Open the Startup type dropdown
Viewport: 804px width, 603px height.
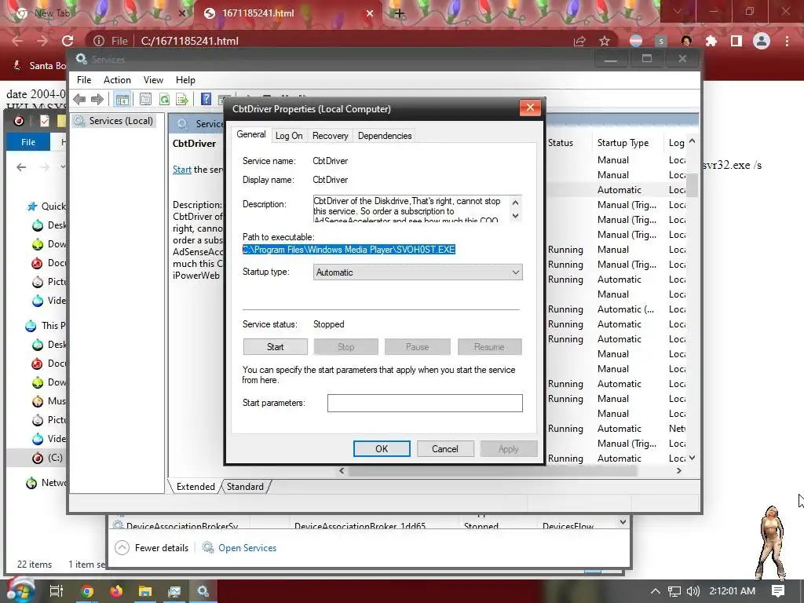pyautogui.click(x=418, y=272)
